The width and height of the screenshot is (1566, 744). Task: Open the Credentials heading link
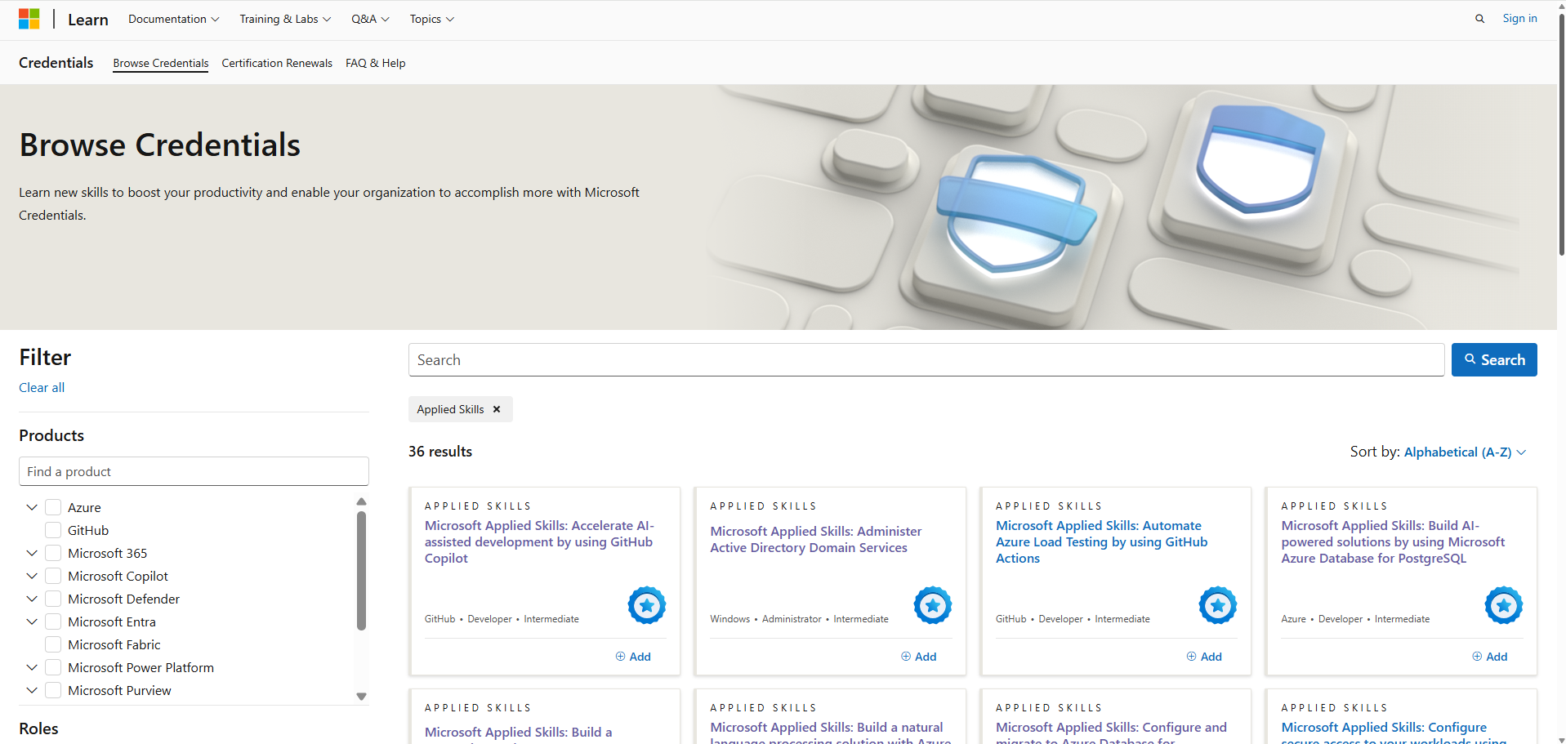coord(56,63)
